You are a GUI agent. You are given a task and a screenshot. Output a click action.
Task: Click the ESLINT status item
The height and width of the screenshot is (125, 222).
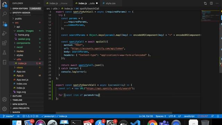click(203, 116)
